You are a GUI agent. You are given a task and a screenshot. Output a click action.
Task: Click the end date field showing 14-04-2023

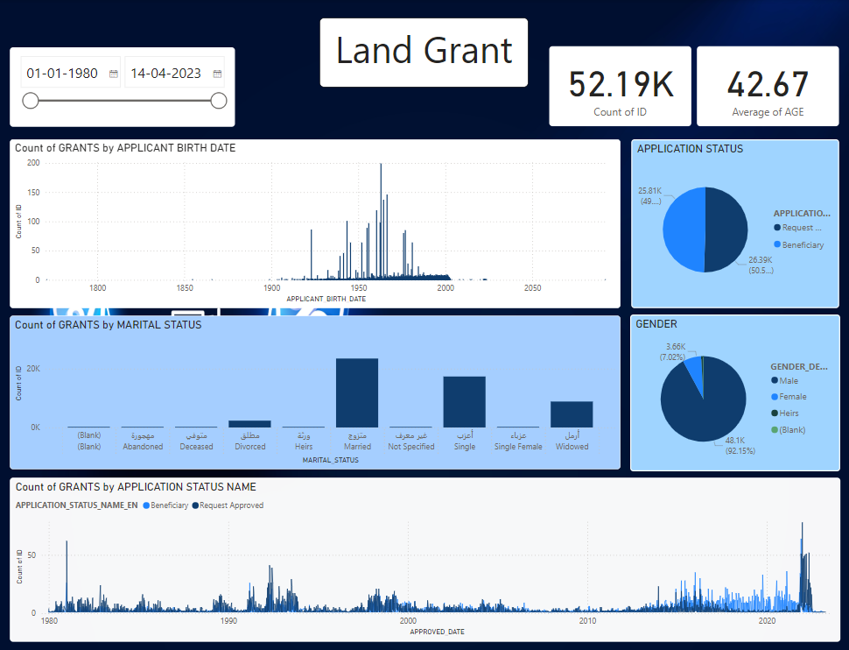coord(166,74)
